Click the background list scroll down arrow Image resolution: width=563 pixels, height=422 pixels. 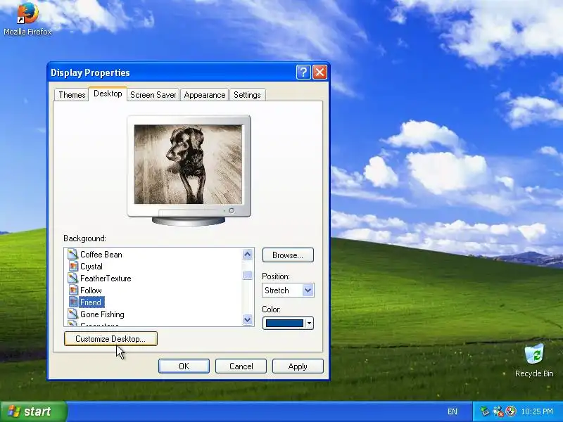tap(247, 319)
